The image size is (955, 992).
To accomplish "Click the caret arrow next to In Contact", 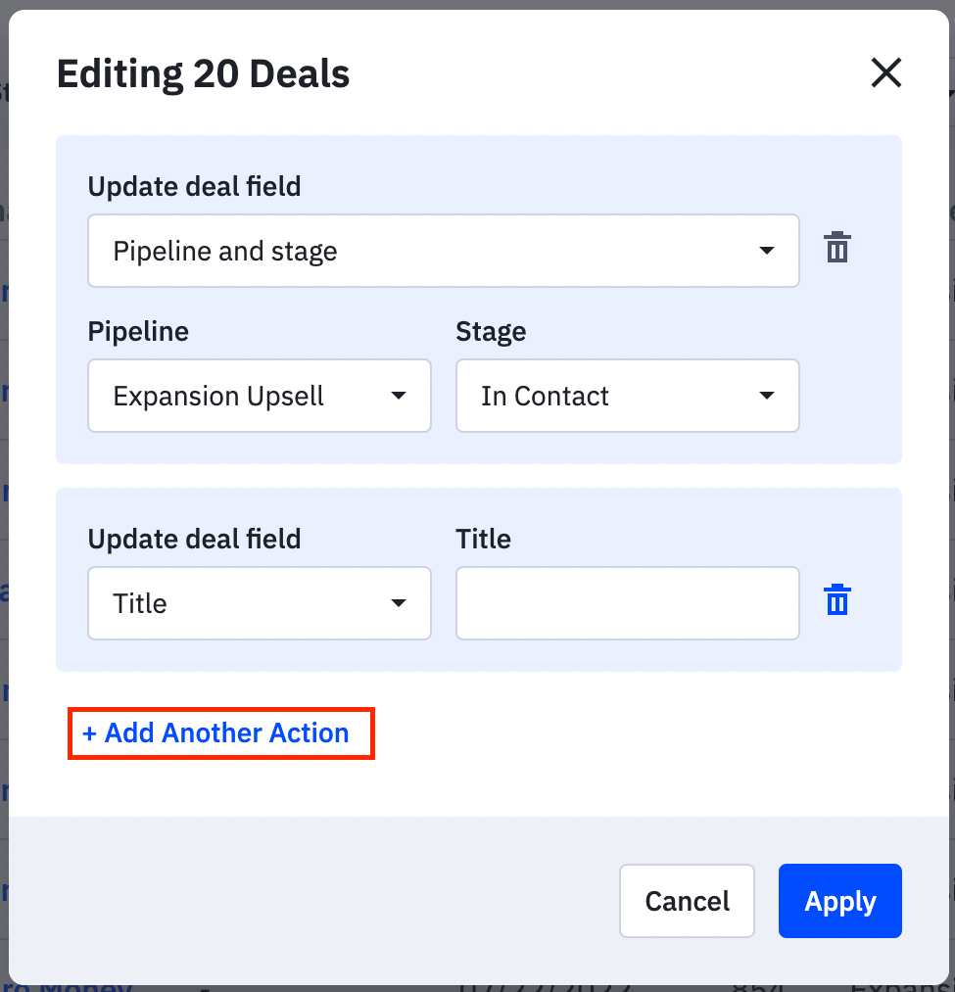I will click(x=766, y=396).
